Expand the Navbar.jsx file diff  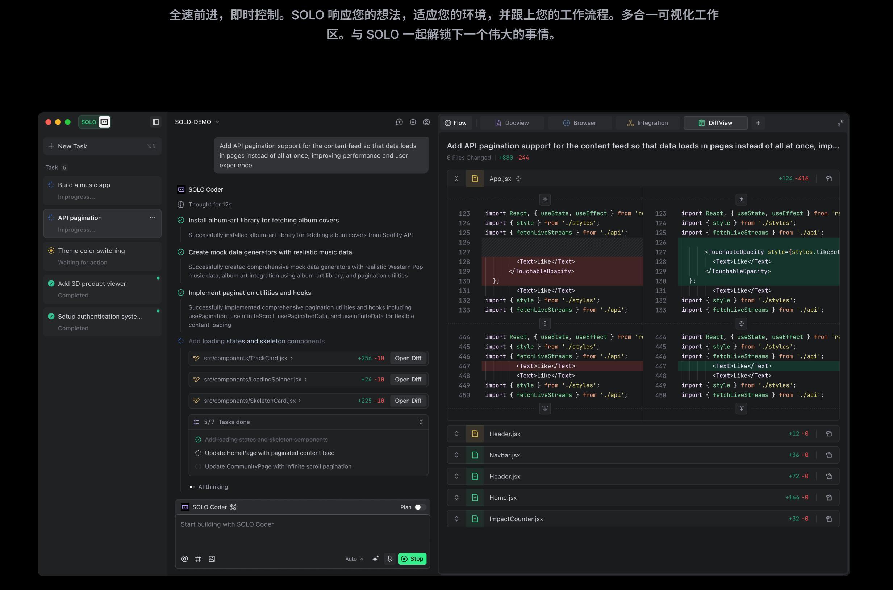456,455
